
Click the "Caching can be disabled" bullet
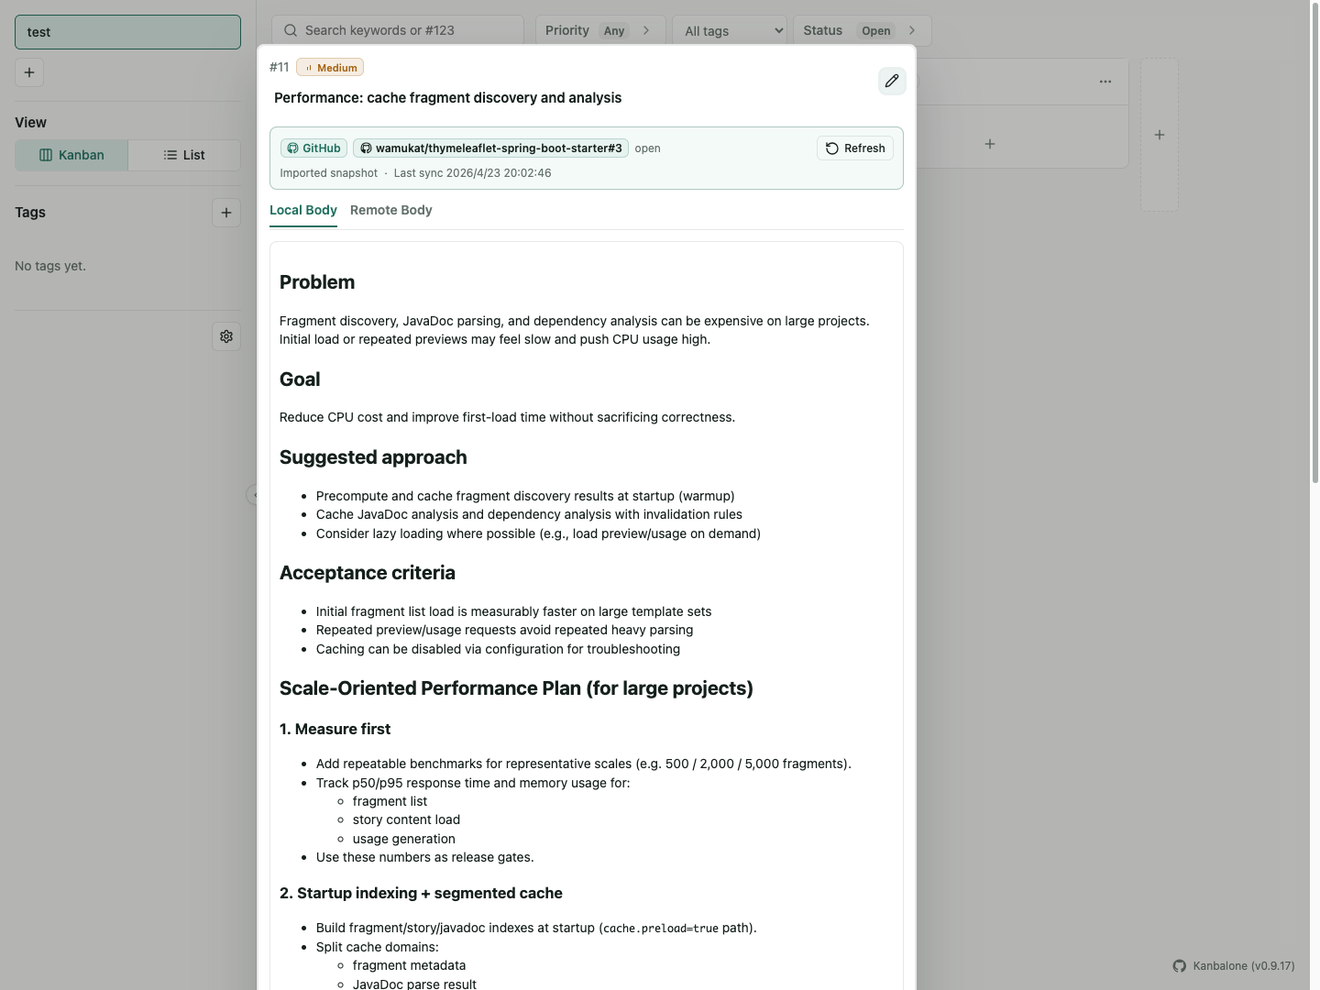tap(498, 650)
